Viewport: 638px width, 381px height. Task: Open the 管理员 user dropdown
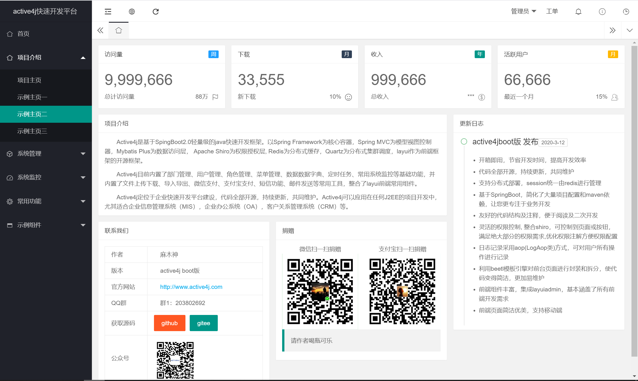coord(523,11)
